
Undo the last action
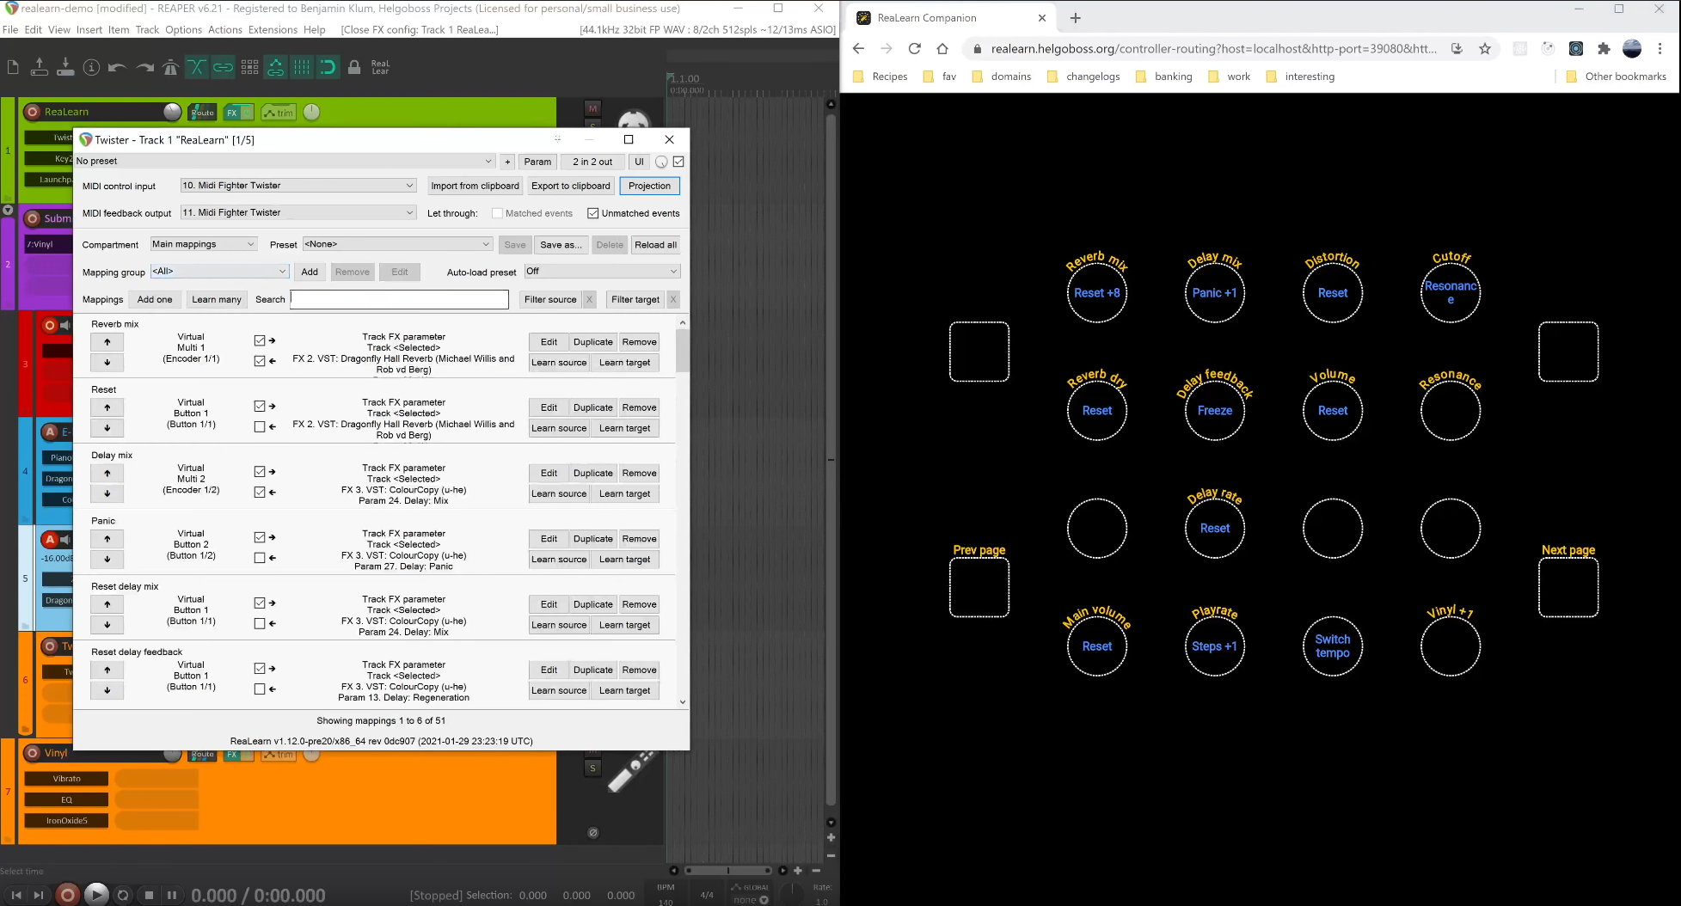[117, 67]
